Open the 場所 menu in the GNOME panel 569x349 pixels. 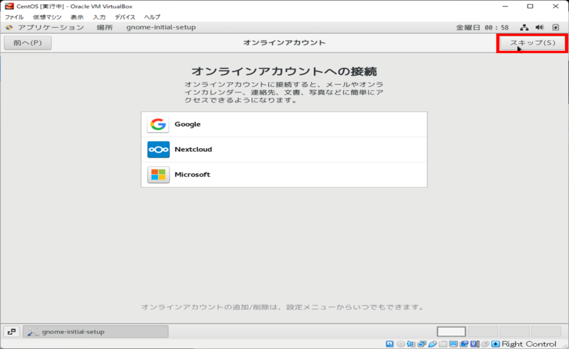point(105,28)
